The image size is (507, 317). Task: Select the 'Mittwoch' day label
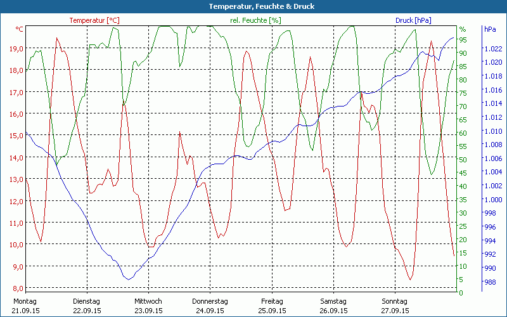(x=148, y=301)
